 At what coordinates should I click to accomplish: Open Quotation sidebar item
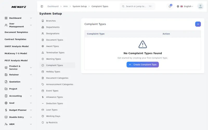pos(15,82)
